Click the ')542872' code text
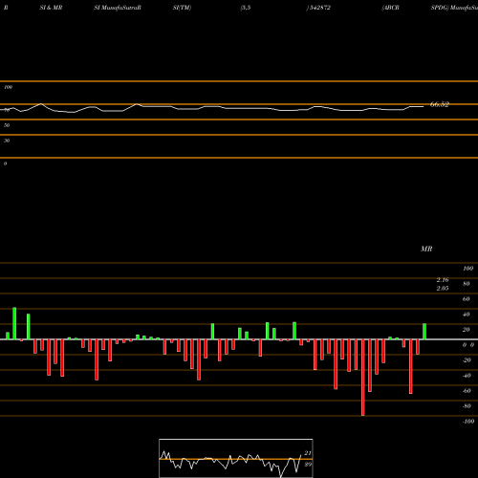This screenshot has height=478, width=478. coord(318,8)
